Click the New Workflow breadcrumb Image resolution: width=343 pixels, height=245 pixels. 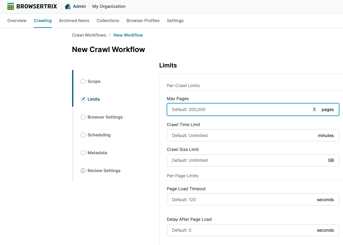click(128, 35)
